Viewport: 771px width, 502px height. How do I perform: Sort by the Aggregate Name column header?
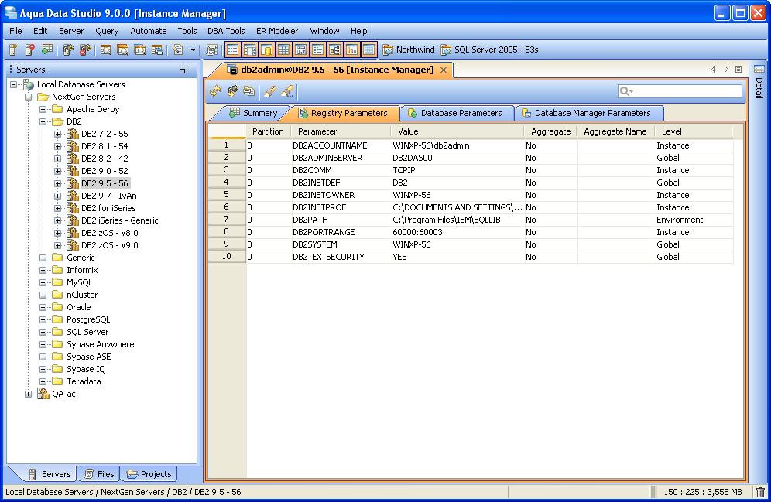(616, 131)
